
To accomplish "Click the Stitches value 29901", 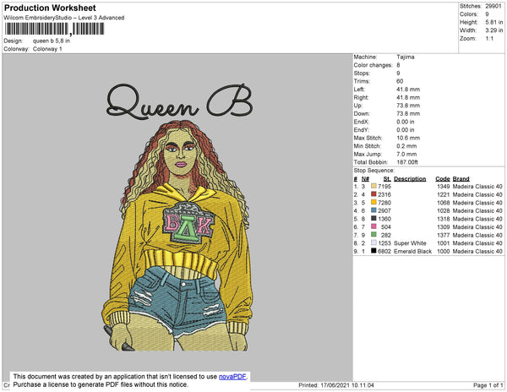I will 493,6.
